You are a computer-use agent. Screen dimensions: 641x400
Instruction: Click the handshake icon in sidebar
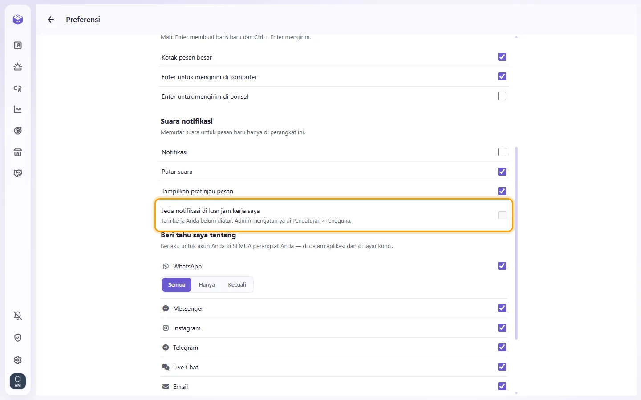click(18, 173)
